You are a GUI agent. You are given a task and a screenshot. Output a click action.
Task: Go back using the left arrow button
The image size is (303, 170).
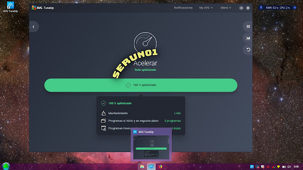point(34,27)
